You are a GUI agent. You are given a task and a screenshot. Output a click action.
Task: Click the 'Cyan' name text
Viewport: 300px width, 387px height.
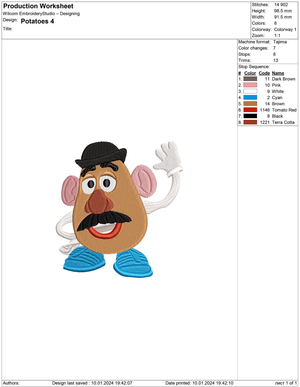[277, 98]
